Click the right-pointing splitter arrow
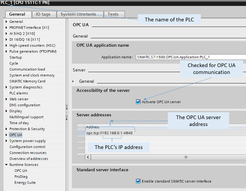Image resolution: width=246 pixels, height=191 pixels. [x=67, y=120]
